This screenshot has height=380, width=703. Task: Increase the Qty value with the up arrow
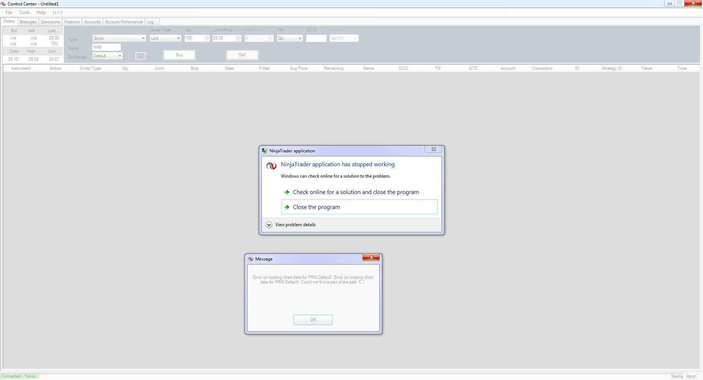pyautogui.click(x=207, y=37)
